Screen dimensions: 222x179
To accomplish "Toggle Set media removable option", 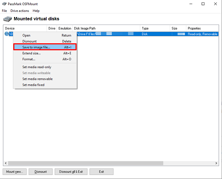I will pos(45,79).
